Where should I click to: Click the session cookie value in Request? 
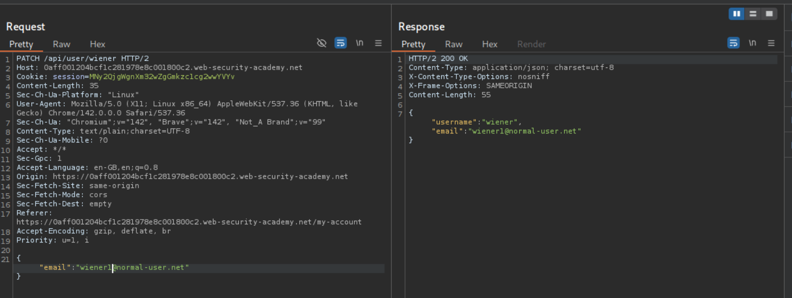click(162, 77)
